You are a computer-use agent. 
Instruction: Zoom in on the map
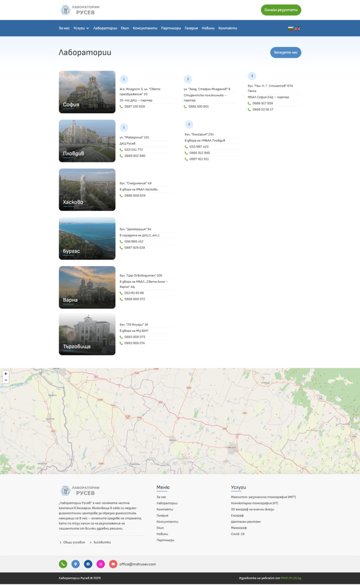click(x=6, y=373)
